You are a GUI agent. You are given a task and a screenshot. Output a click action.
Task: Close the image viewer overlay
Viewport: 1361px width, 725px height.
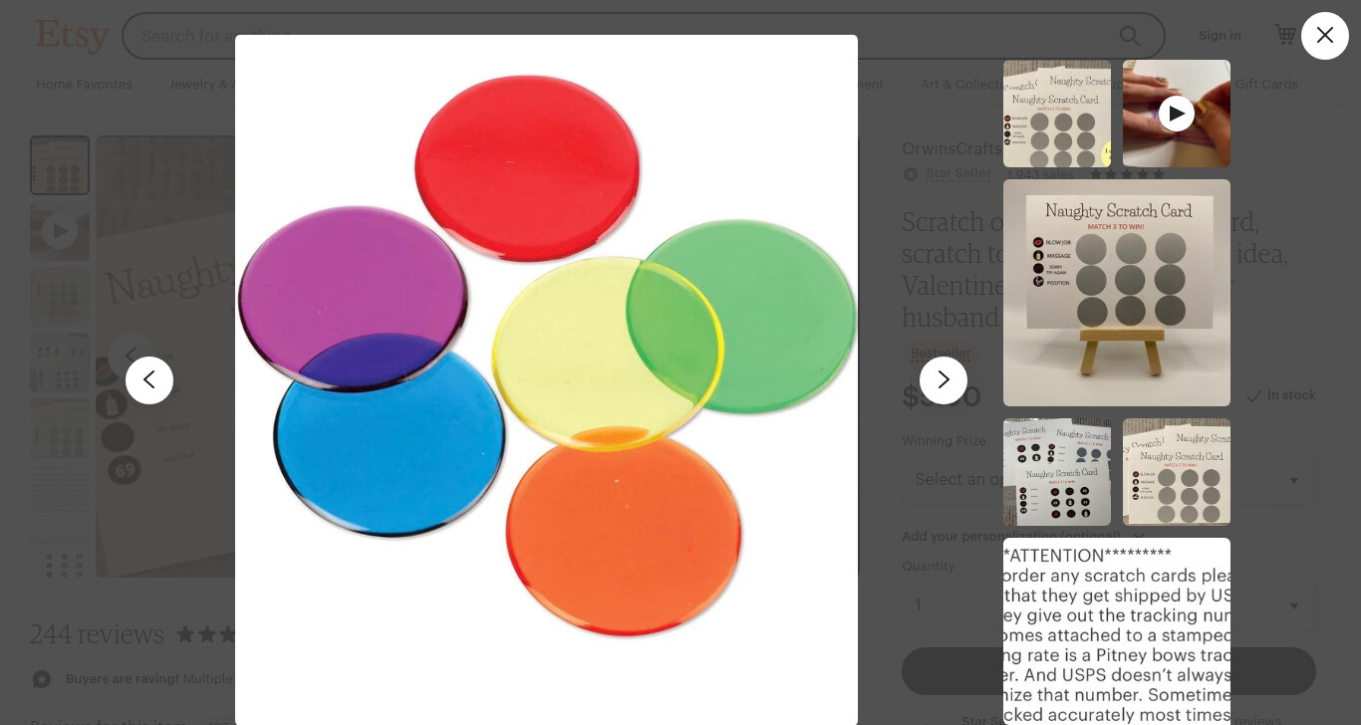(1324, 36)
